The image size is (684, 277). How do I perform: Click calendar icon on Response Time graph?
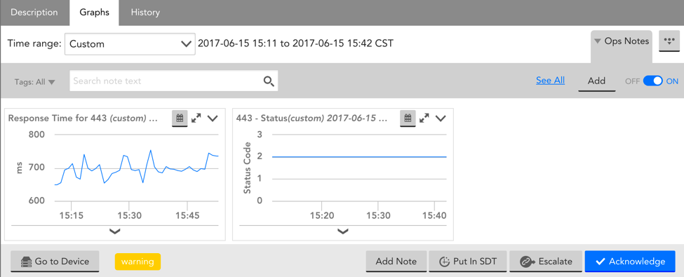point(180,118)
